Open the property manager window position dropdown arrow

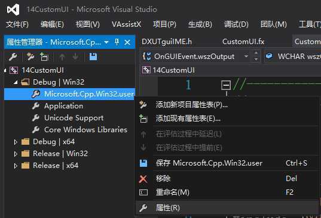click(106, 42)
